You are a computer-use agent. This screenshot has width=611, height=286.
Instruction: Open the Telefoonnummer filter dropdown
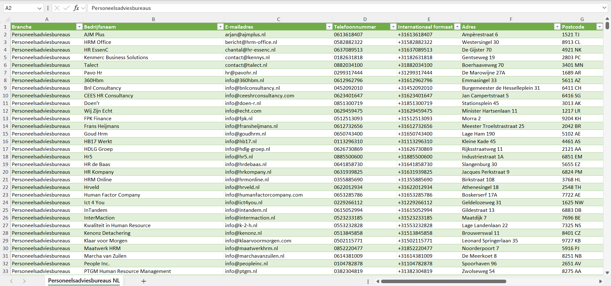point(393,27)
